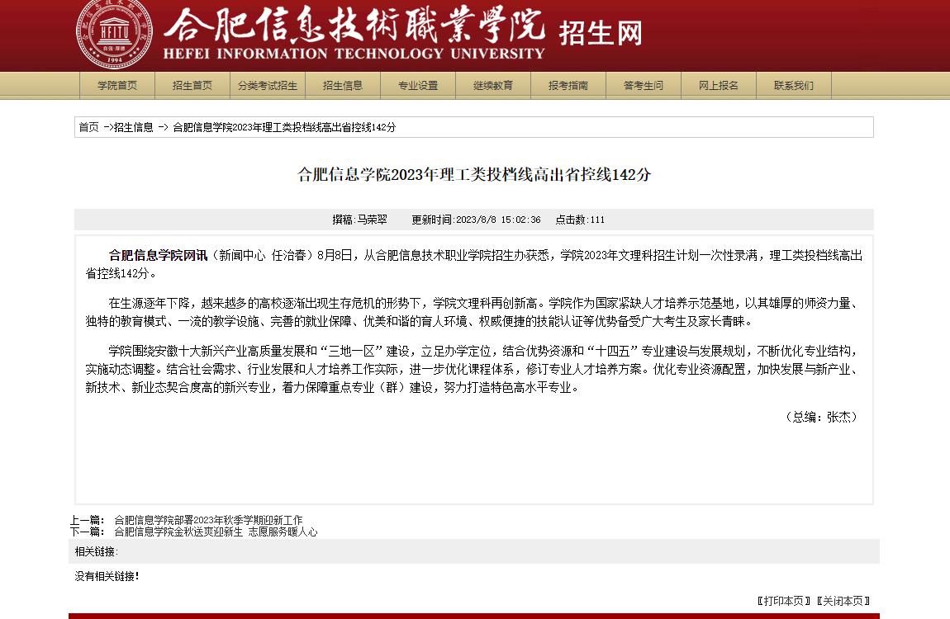Go to 答考生问 navigation item
Viewport: 950px width, 619px height.
pos(644,85)
